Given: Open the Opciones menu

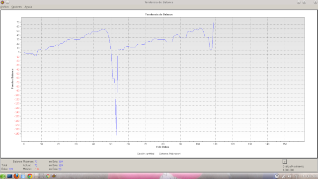Looking at the screenshot, I should (16, 6).
